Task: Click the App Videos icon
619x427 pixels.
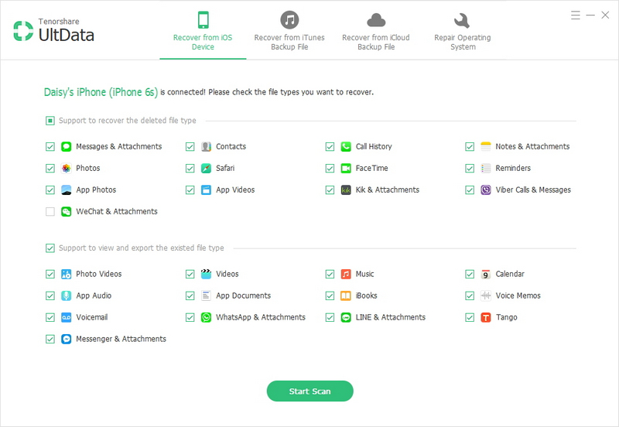Action: 206,190
